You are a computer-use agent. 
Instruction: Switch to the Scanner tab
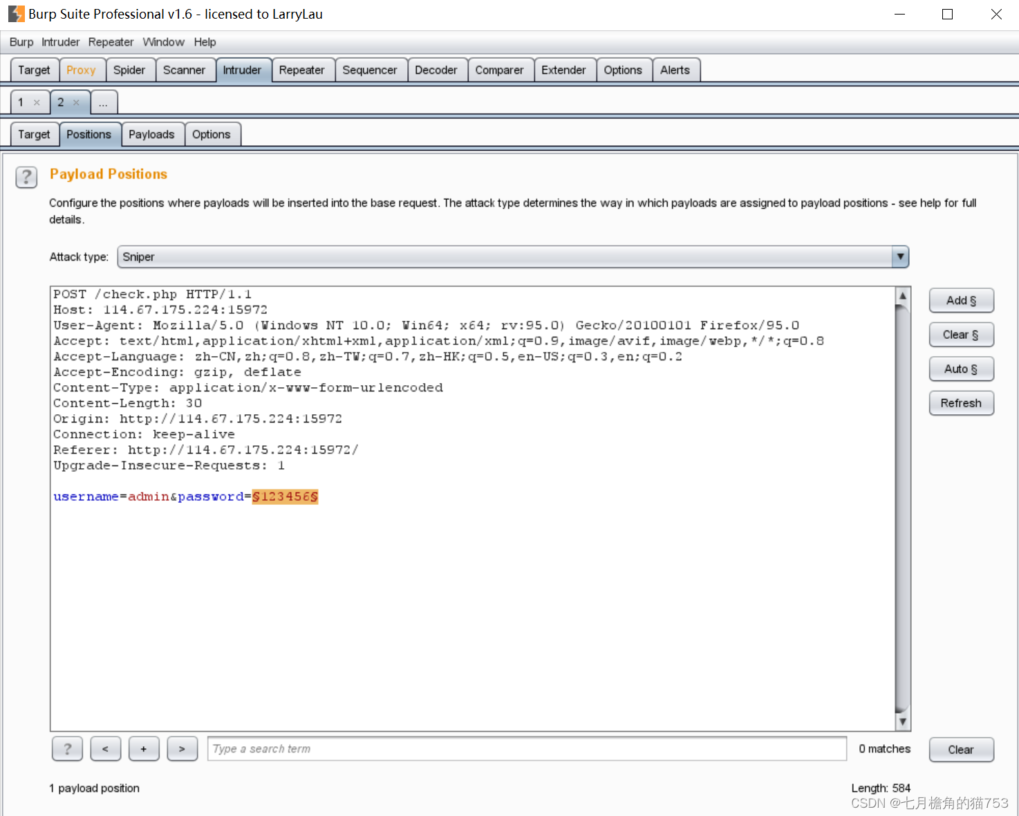pyautogui.click(x=184, y=70)
